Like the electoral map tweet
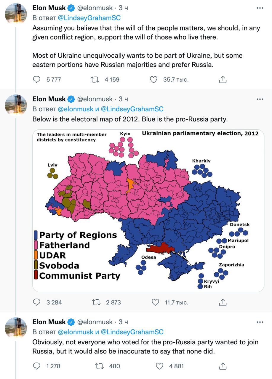The width and height of the screenshot is (272, 379). [155, 302]
